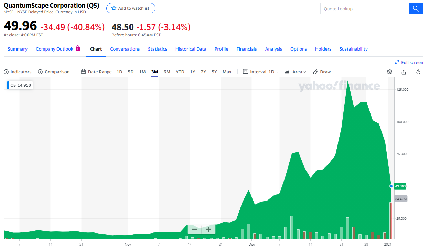This screenshot has width=429, height=249.
Task: Click the tall red volume bar at 2021
Action: click(x=391, y=221)
